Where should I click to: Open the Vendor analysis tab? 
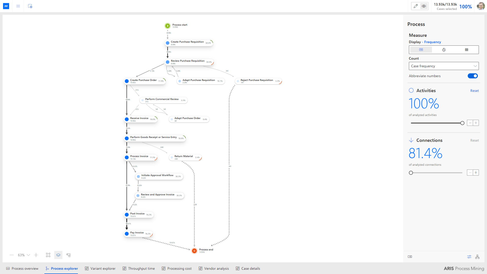coord(216,268)
